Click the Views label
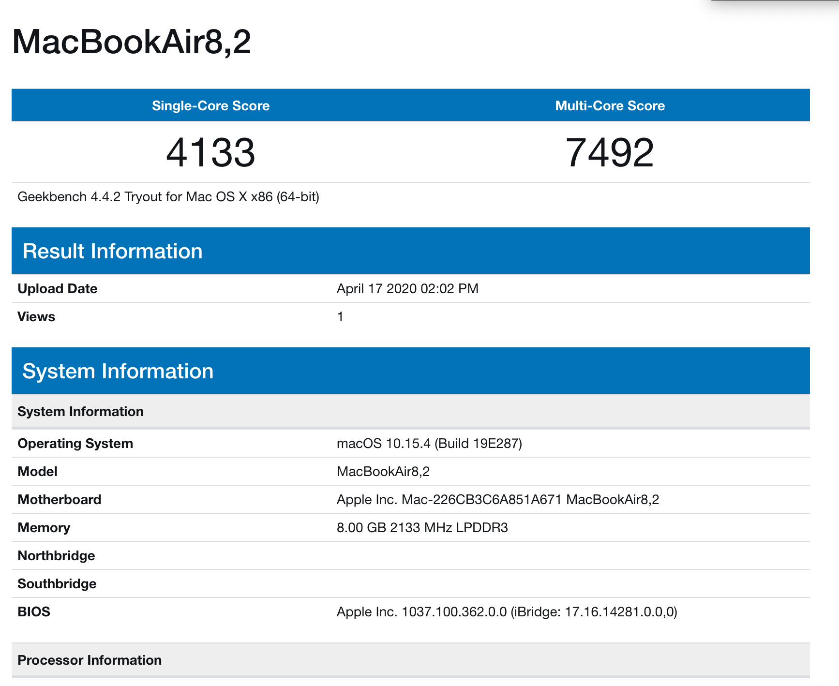This screenshot has height=686, width=839. click(x=36, y=317)
